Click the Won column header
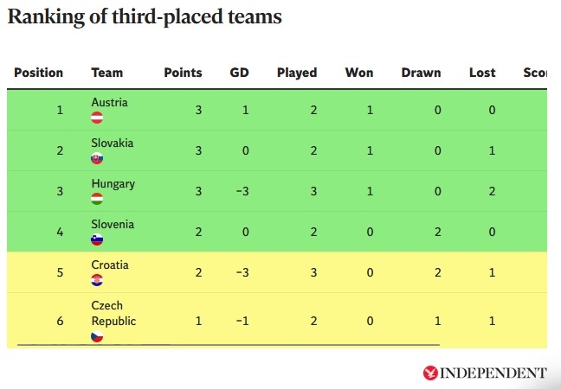Screen dimensions: 561x389 tap(359, 73)
